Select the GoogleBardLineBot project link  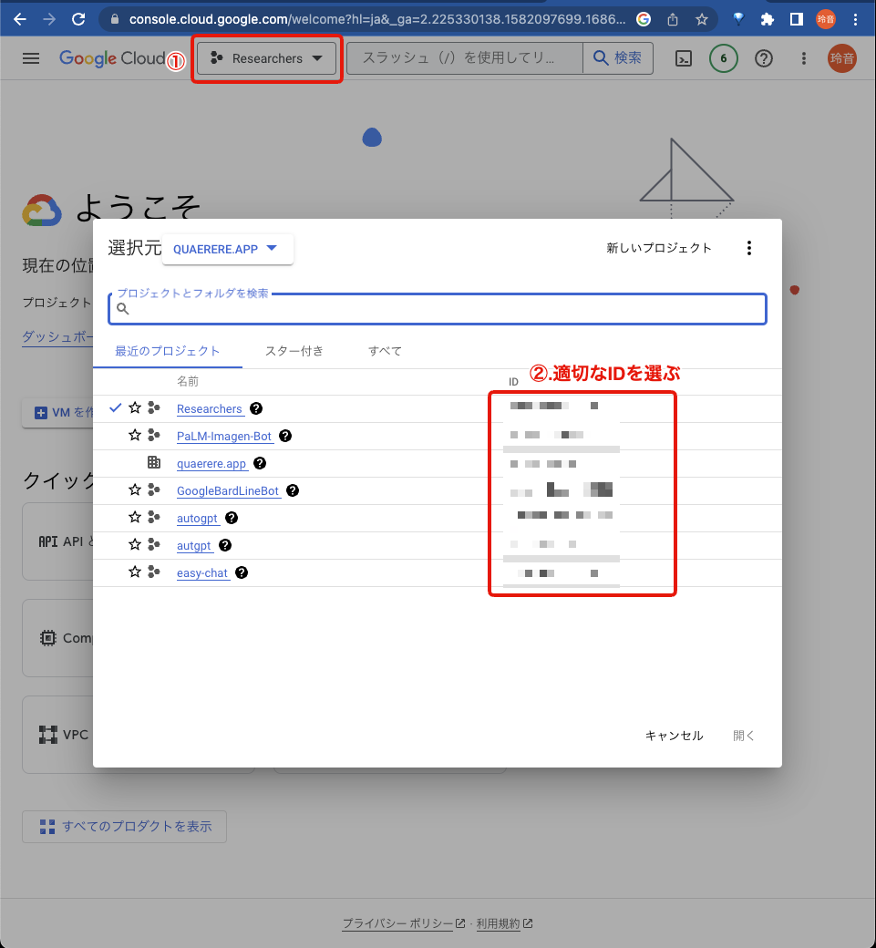click(x=228, y=491)
